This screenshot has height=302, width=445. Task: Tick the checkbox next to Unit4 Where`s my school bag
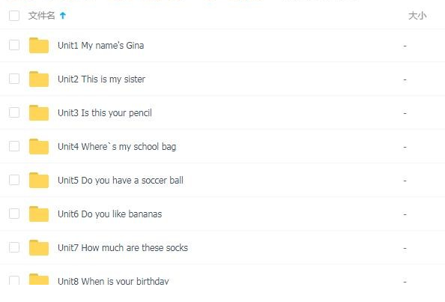tap(14, 146)
